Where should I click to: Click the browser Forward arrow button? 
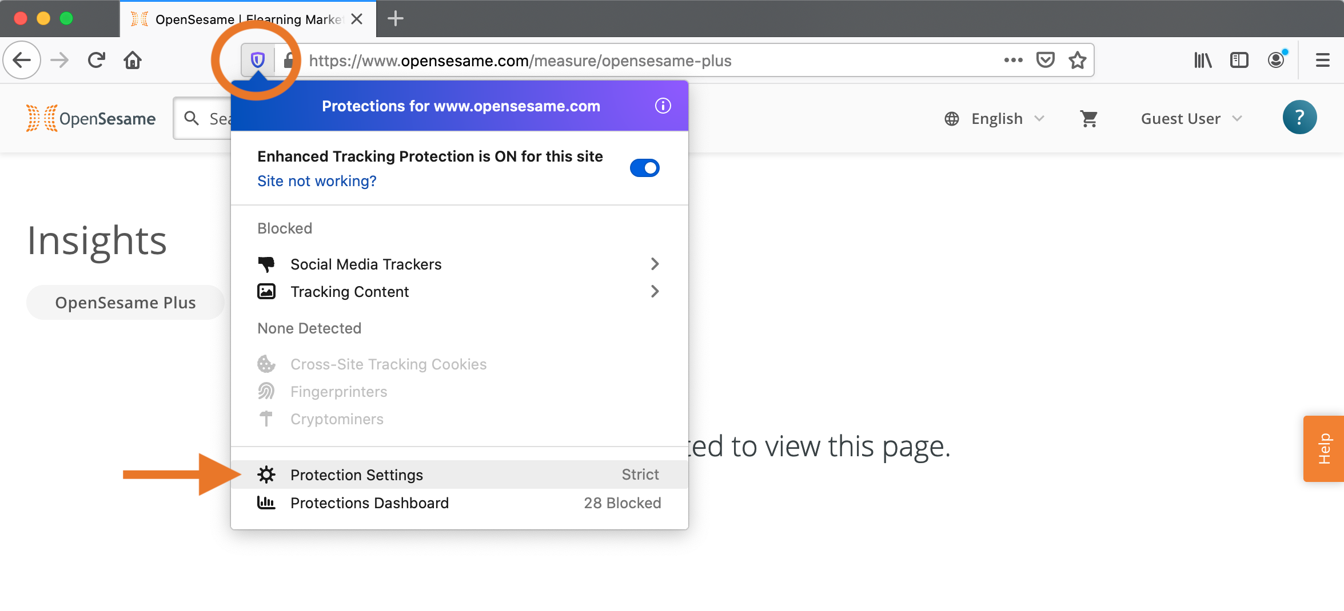(59, 60)
